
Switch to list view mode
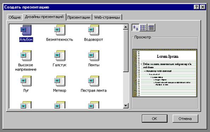pyautogui.click(x=143, y=28)
